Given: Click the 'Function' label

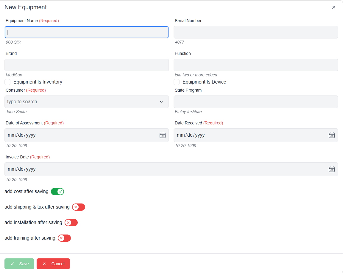Looking at the screenshot, I should 183,53.
